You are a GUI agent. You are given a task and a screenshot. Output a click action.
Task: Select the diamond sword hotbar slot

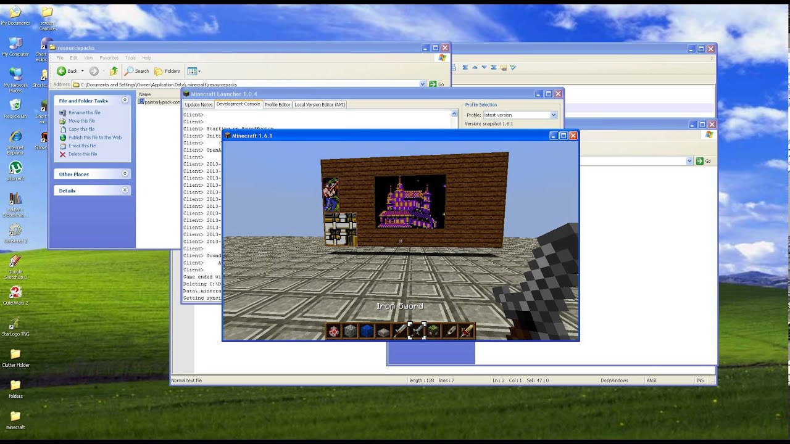[x=401, y=331]
